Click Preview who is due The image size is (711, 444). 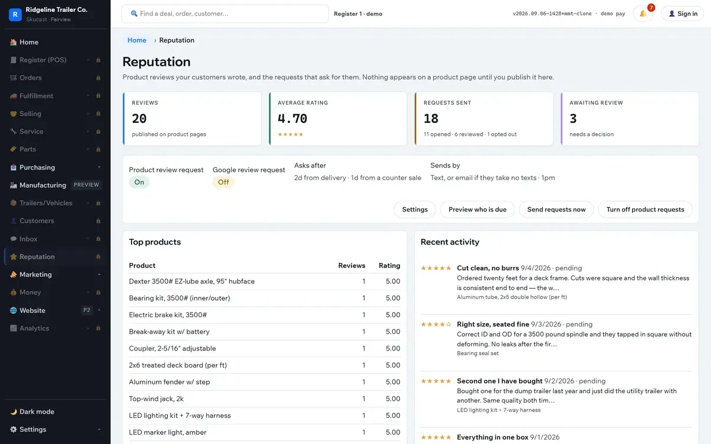pos(478,210)
